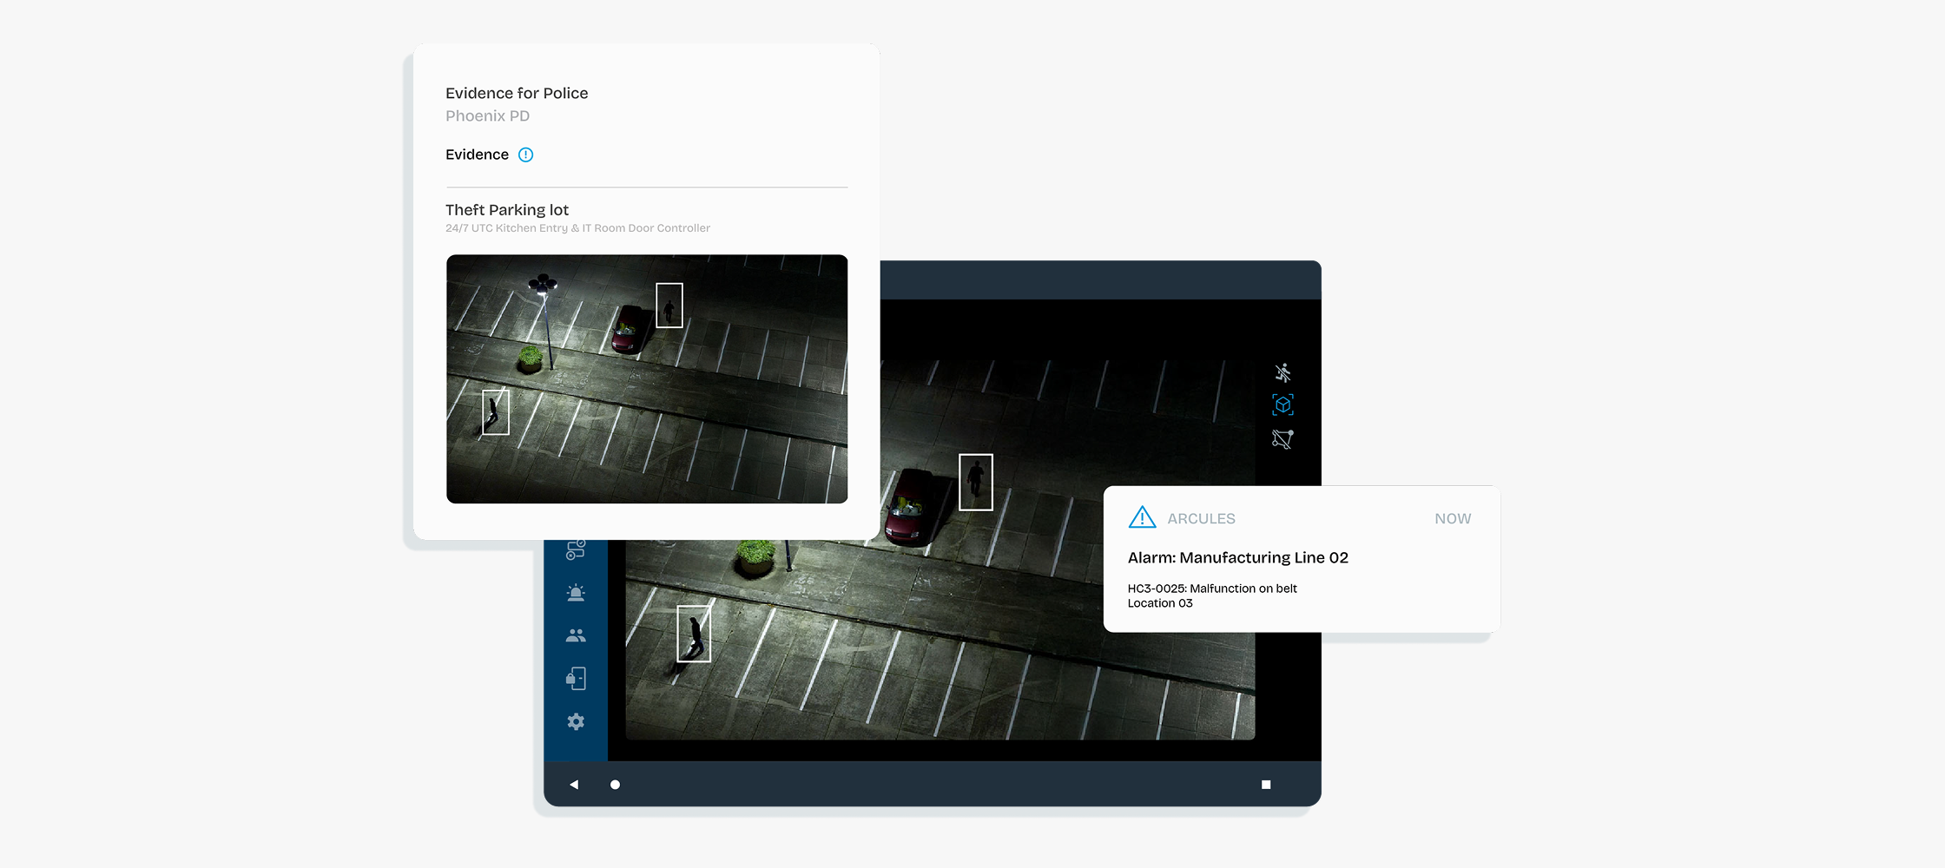
Task: Open the alarms siren icon in sidebar
Action: pyautogui.click(x=576, y=593)
